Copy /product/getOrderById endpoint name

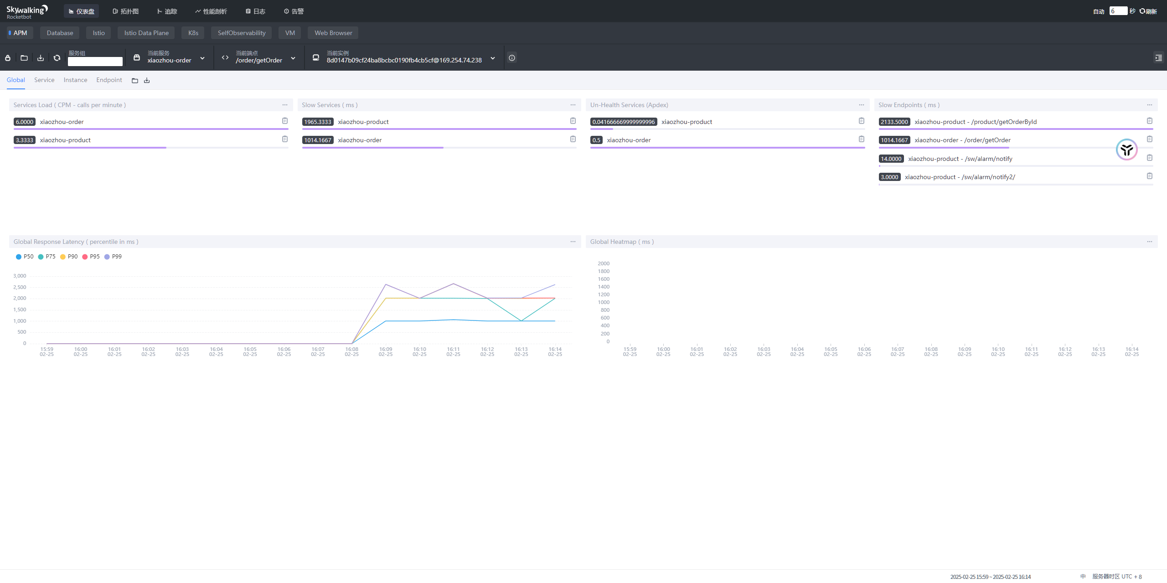tap(1150, 121)
